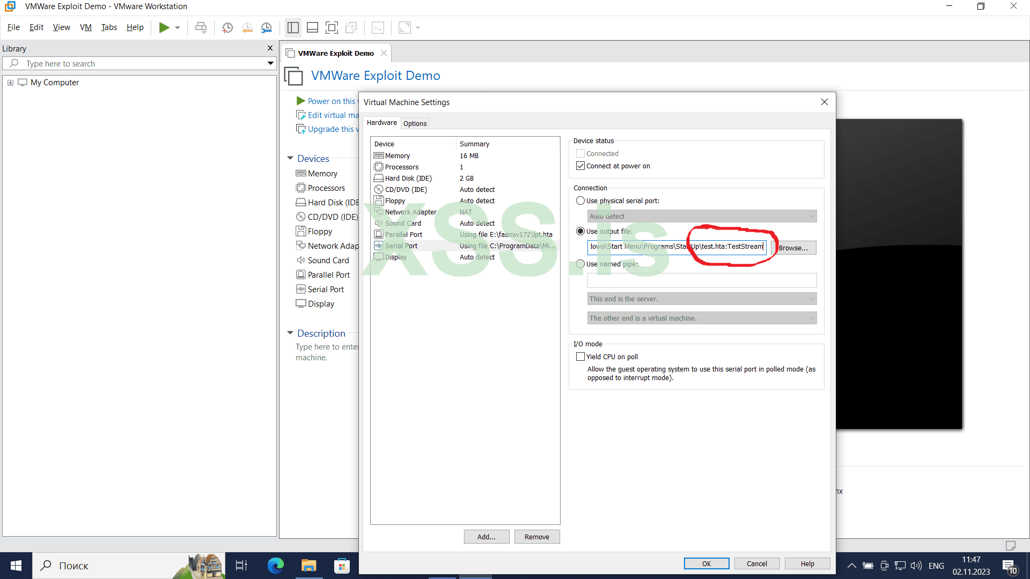Collapse the Devices section
Image resolution: width=1030 pixels, height=579 pixels.
point(291,158)
